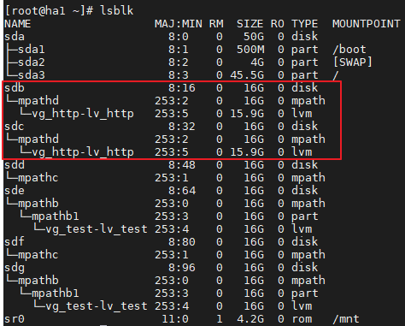Click the /boot mountpoint
This screenshot has width=405, height=326.
(349, 50)
